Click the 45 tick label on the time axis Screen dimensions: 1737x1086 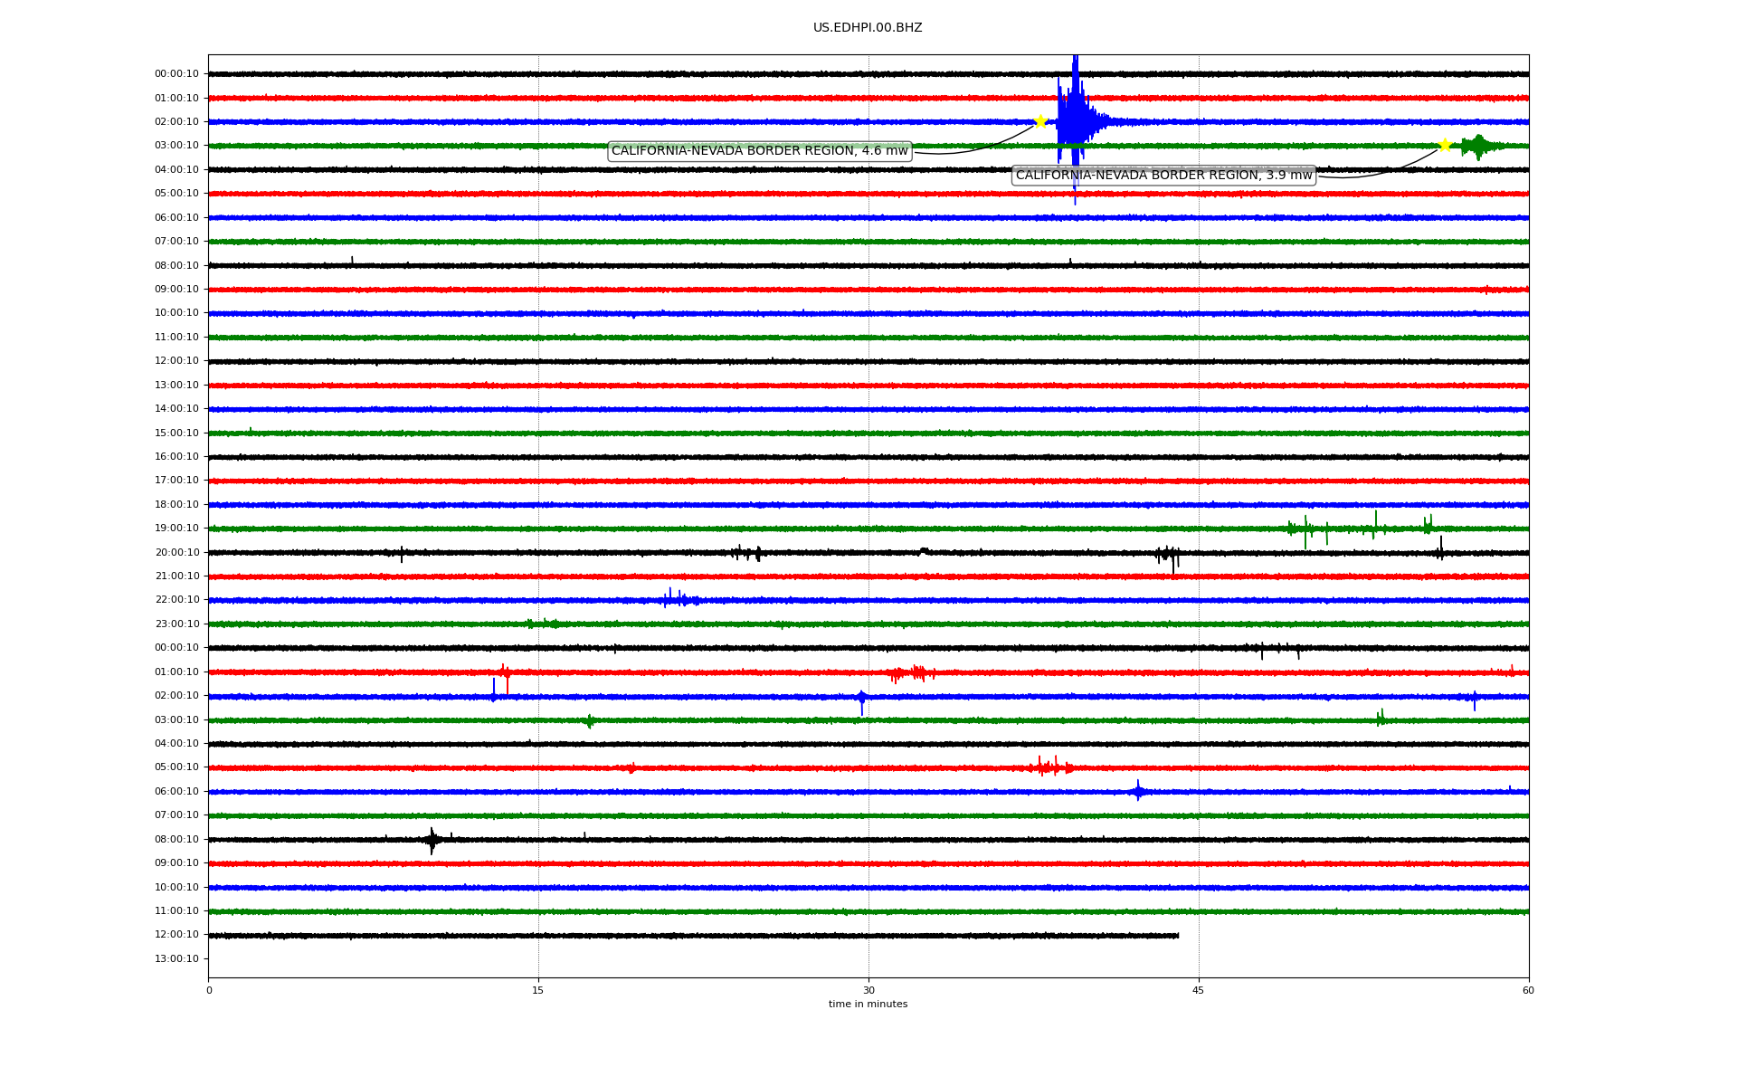coord(1199,990)
